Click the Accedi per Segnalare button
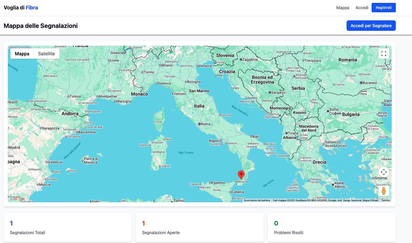This screenshot has height=243, width=412. 371,26
